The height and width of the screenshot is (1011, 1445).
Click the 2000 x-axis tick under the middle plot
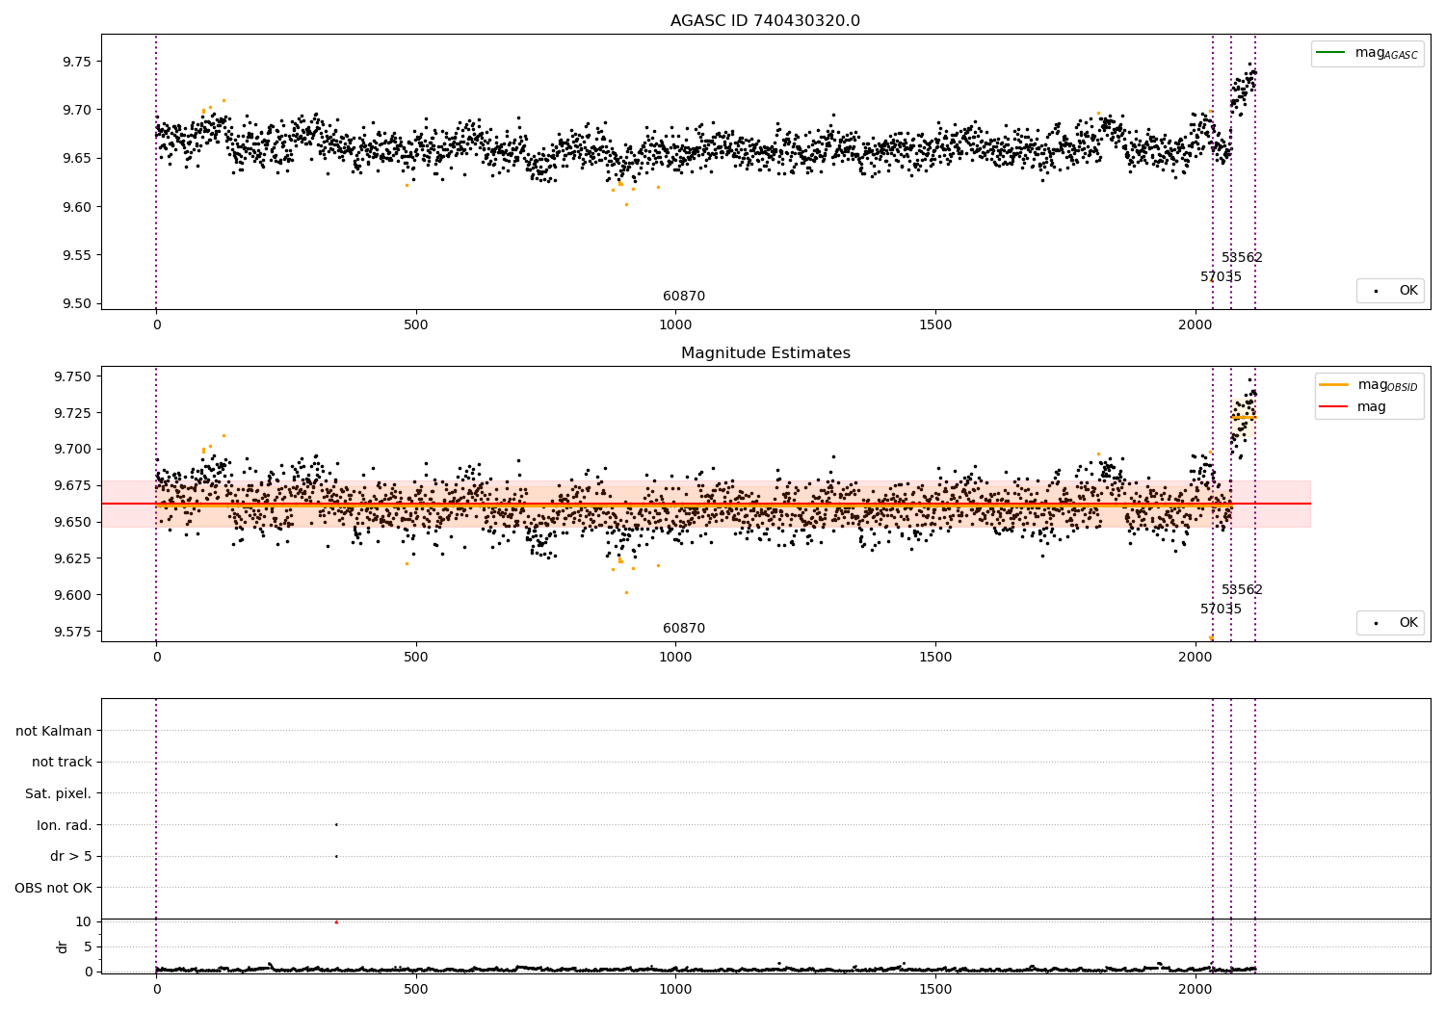point(1195,657)
